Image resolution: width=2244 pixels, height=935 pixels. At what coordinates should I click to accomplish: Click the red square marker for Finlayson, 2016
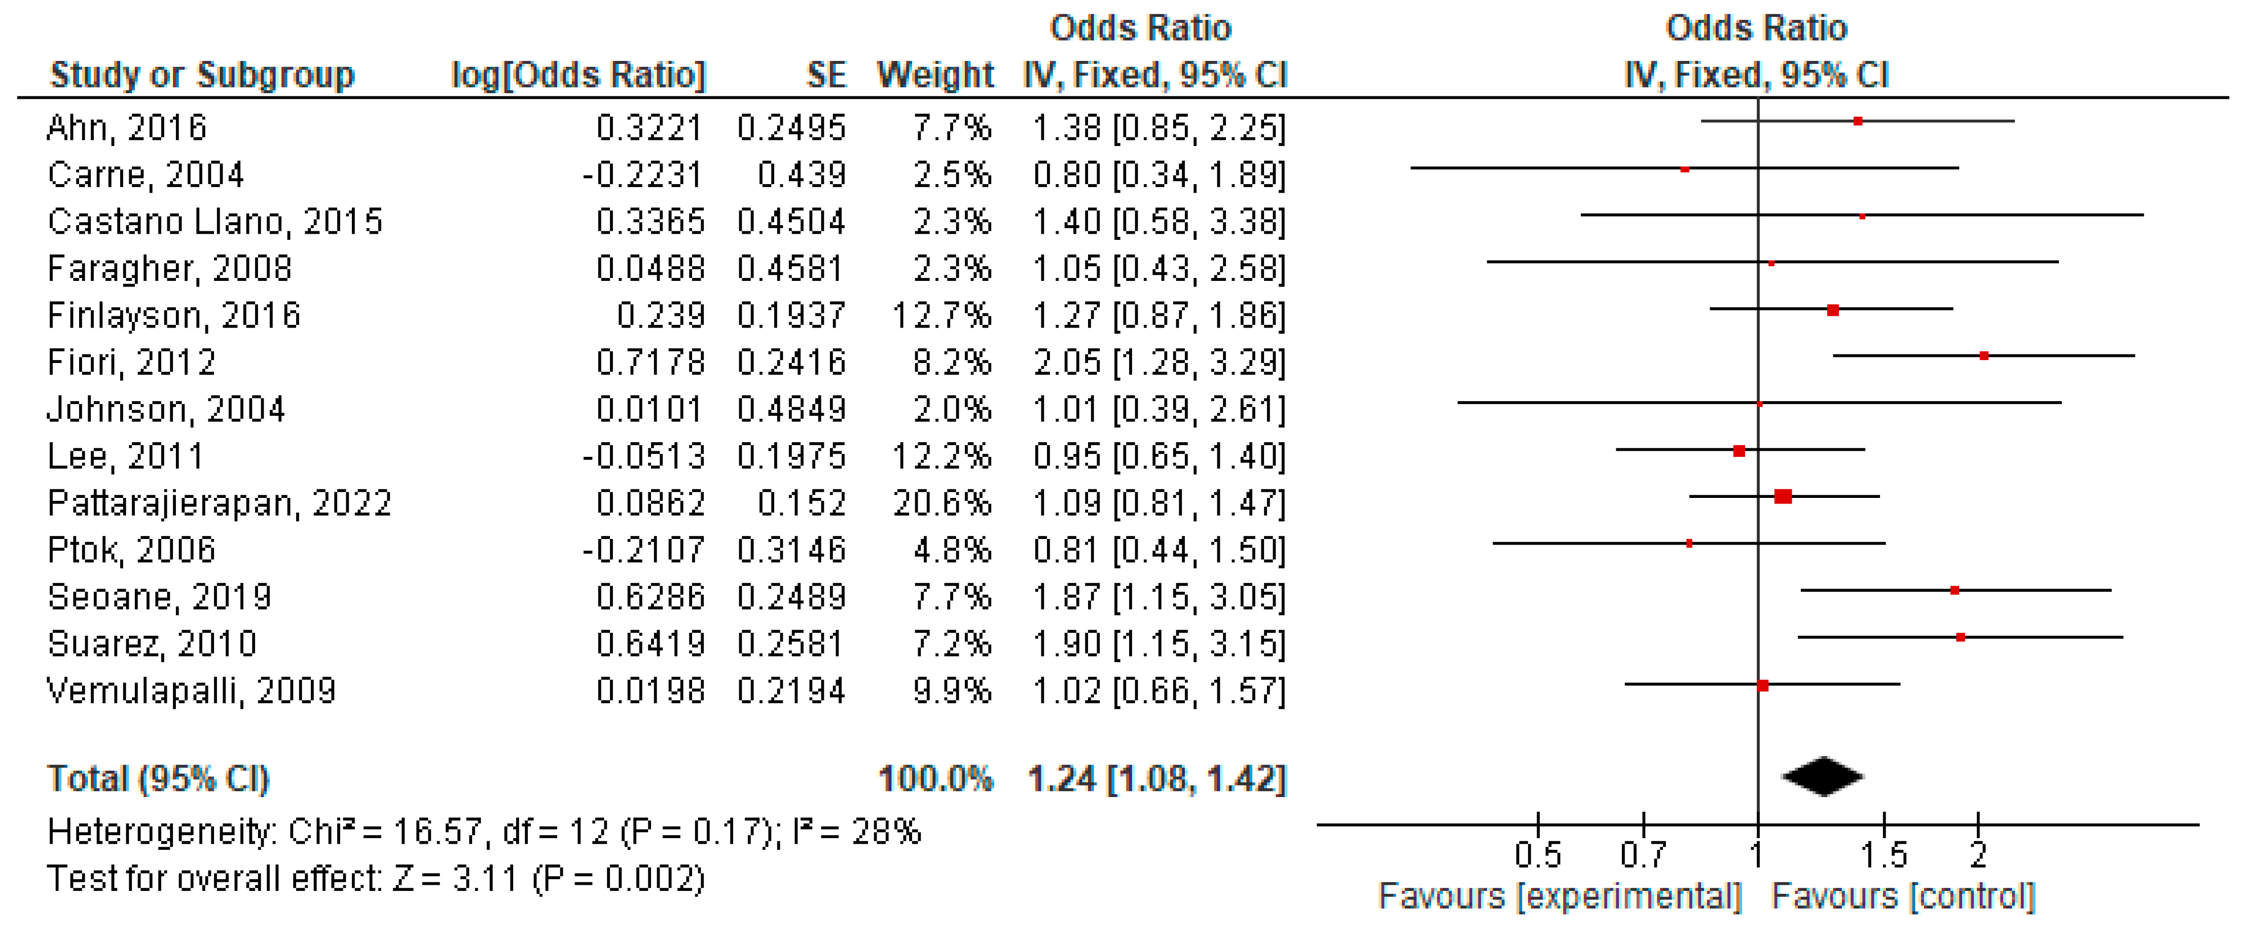point(1833,310)
